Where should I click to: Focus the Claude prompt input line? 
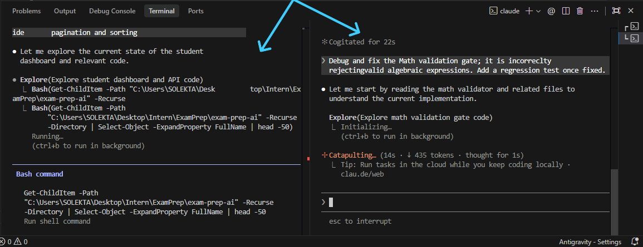tap(465, 202)
